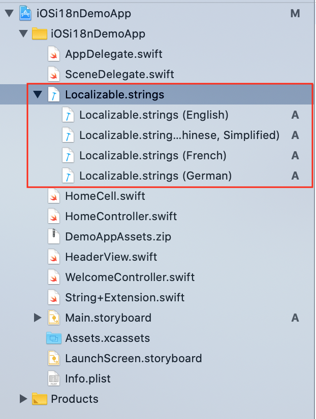Collapse the iOSi18nDemoApp group folder triangle
The height and width of the screenshot is (419, 316).
pos(23,33)
